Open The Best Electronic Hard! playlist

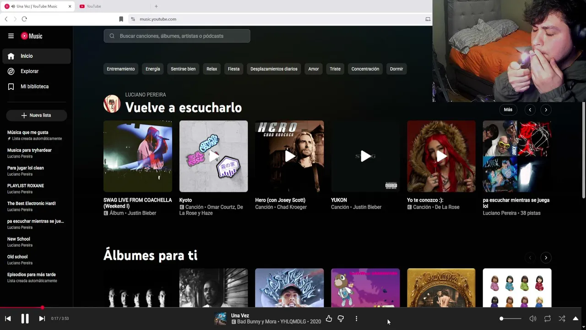point(36,206)
